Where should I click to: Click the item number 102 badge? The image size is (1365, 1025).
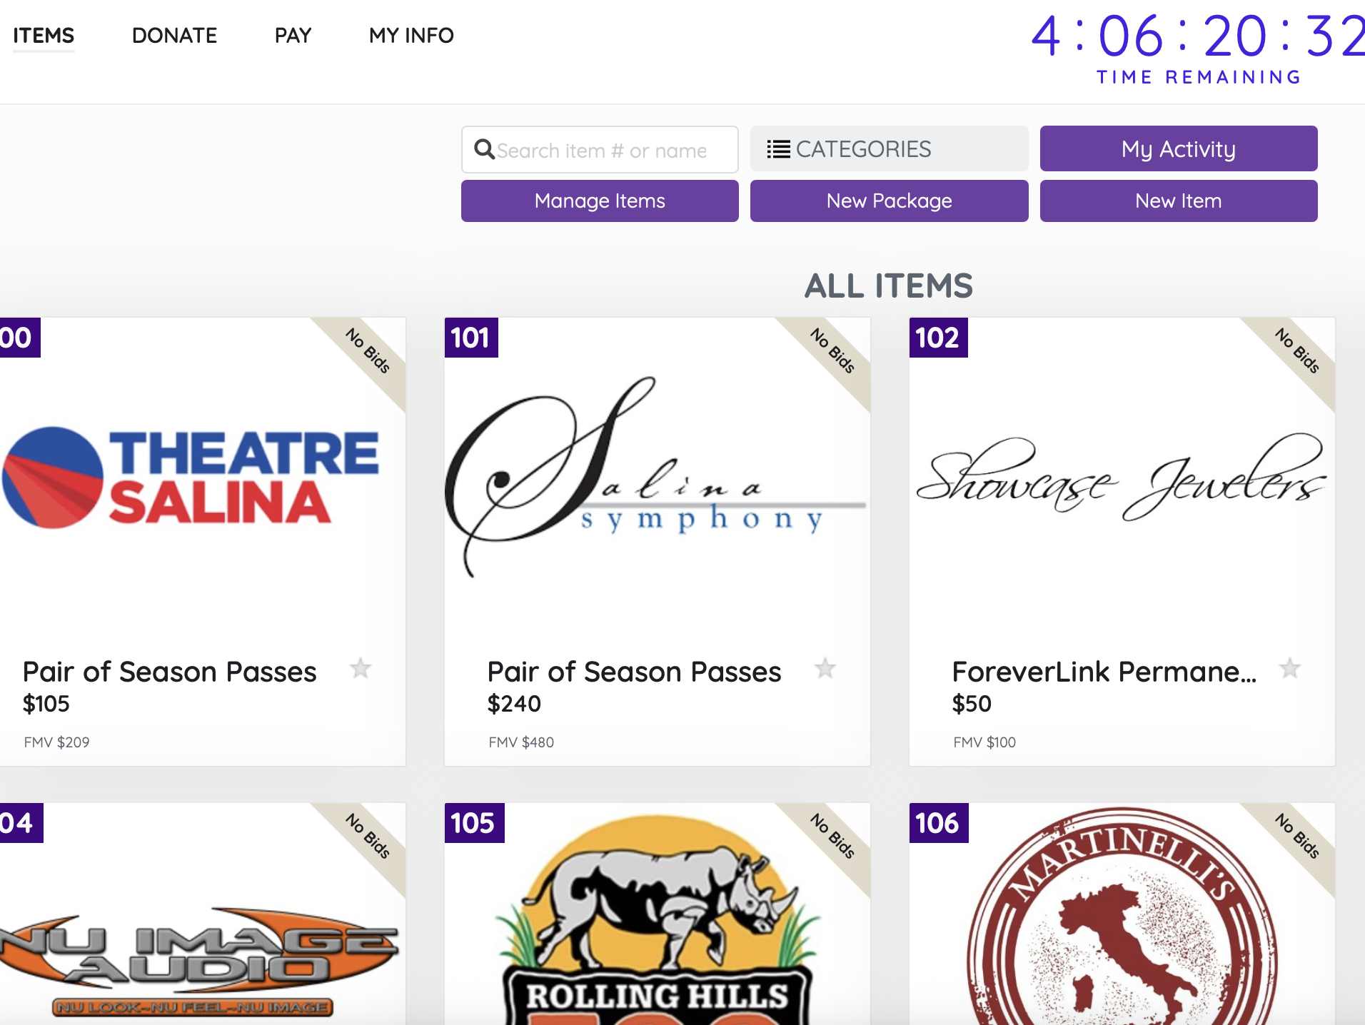938,338
